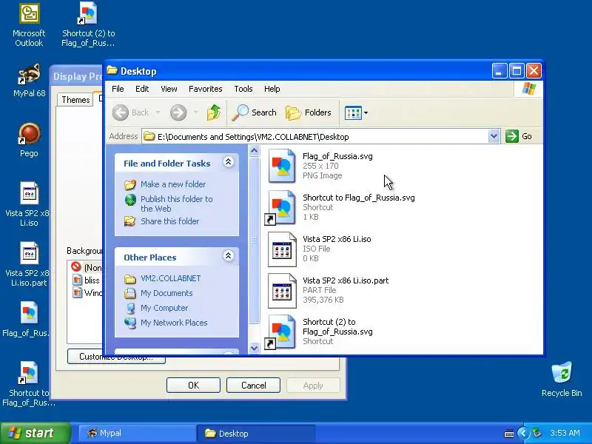Click Explorer window title folder icon

pyautogui.click(x=112, y=70)
